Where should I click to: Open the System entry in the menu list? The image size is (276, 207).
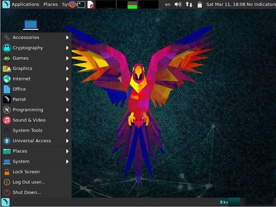36,162
